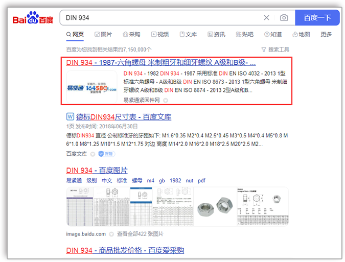Click the Word document icon beside 德标DIN934尺寸表
The image size is (345, 262).
tap(71, 116)
